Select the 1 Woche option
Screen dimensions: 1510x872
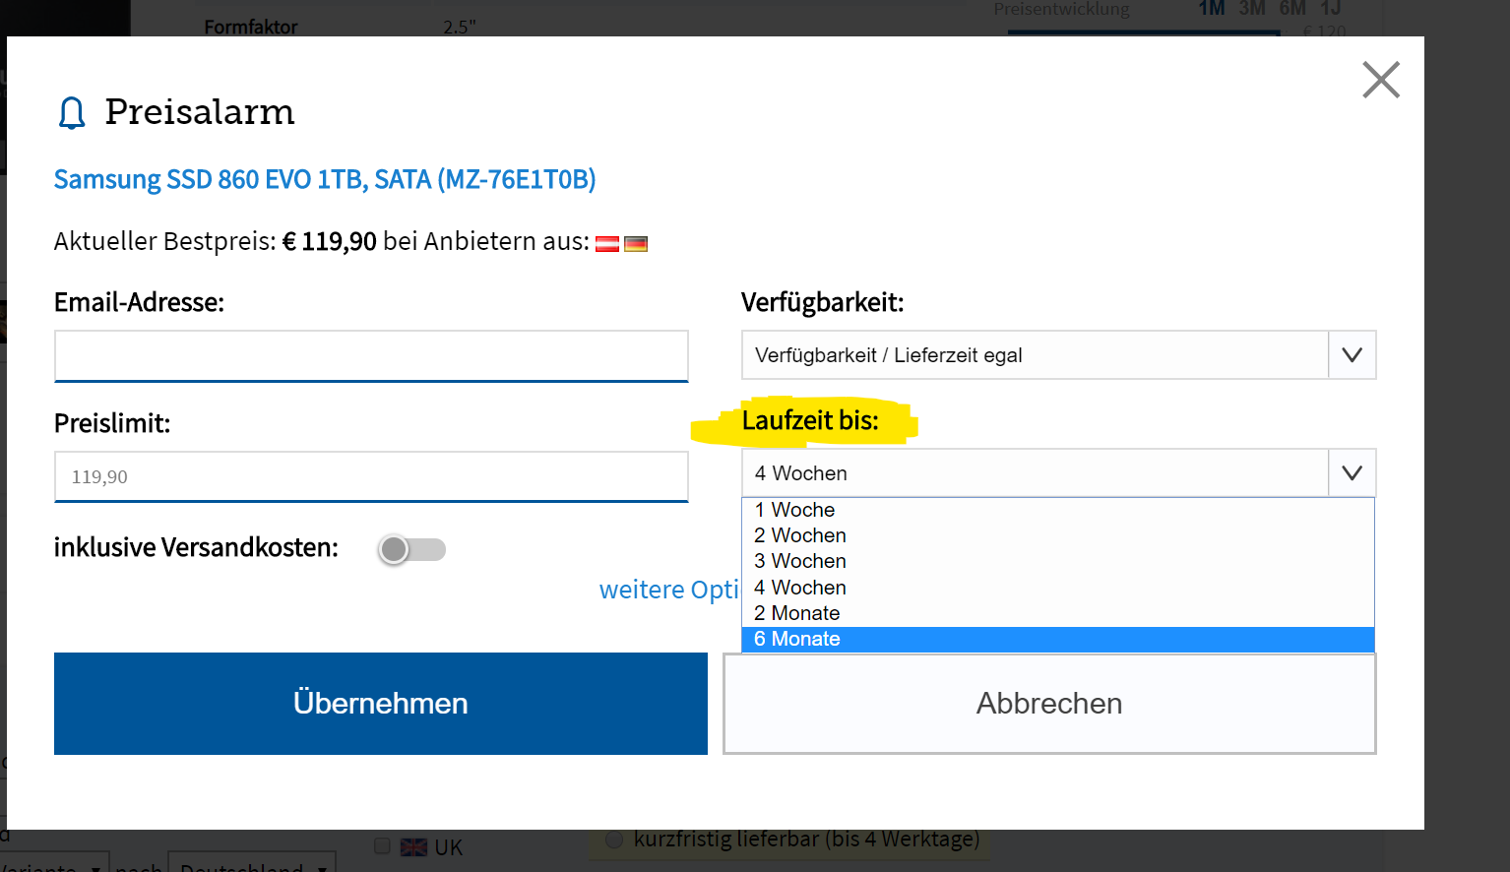click(x=1058, y=510)
